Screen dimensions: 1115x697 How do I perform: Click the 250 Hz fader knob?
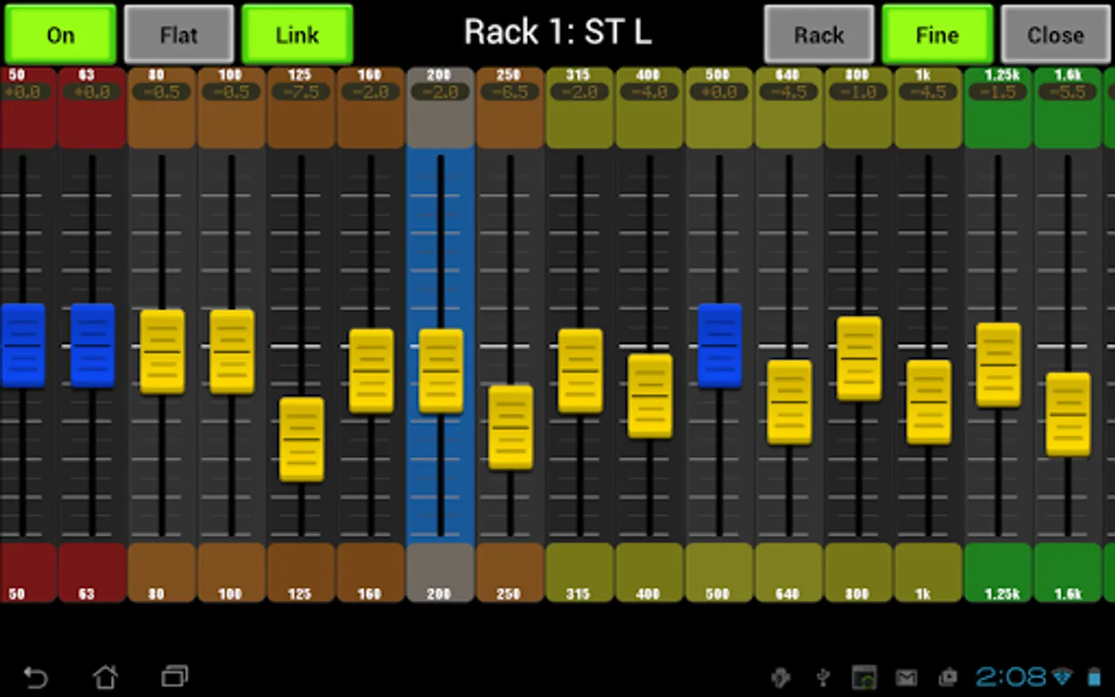click(511, 427)
